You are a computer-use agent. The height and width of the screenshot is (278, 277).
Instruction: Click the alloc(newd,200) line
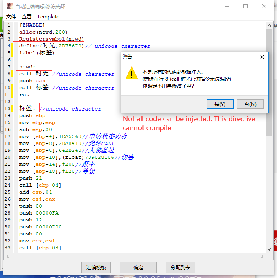pos(43,32)
